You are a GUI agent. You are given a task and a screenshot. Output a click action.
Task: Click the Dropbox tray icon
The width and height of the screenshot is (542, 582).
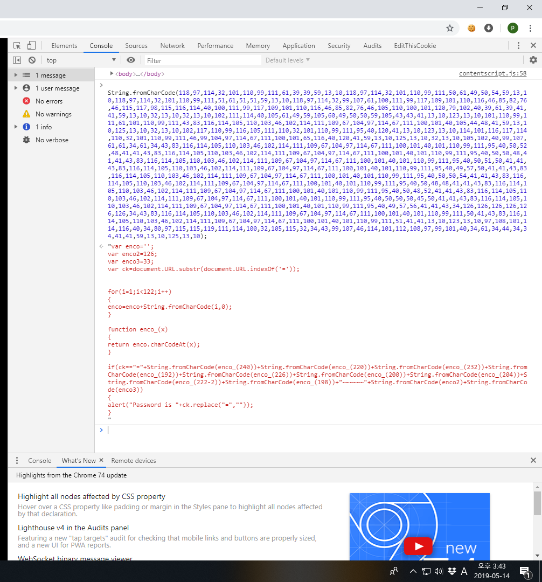coord(452,571)
